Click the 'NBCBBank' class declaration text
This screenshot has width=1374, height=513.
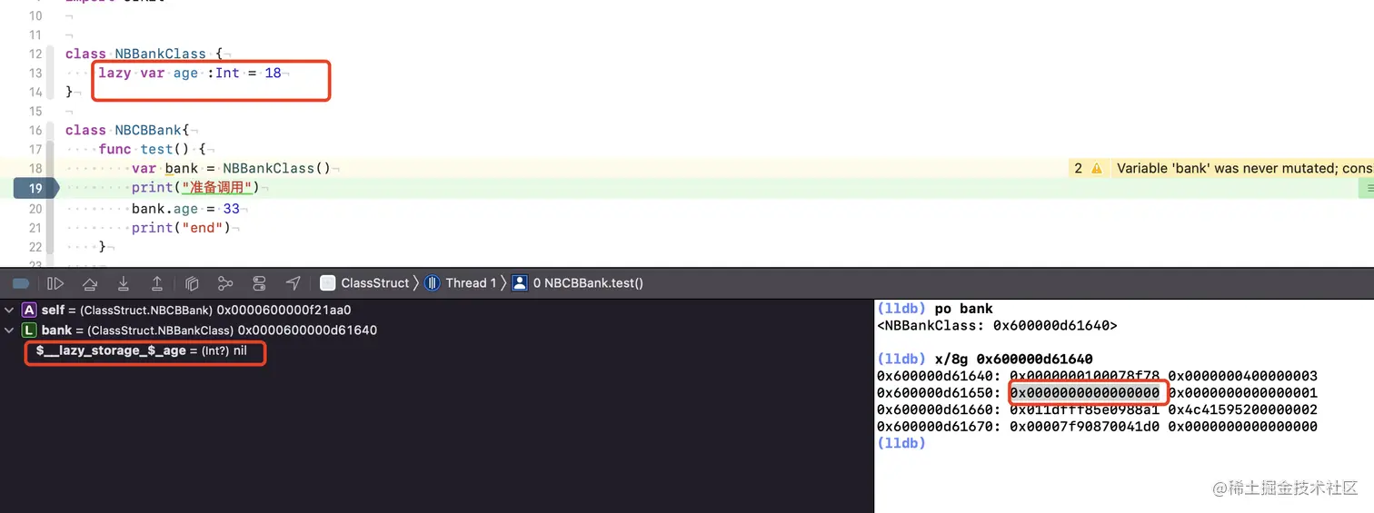[148, 130]
